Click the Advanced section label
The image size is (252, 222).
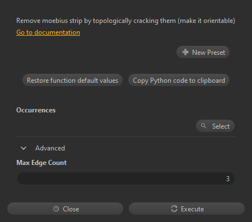[x=50, y=148]
